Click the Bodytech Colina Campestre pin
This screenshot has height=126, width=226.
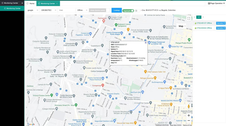pyautogui.click(x=116, y=25)
